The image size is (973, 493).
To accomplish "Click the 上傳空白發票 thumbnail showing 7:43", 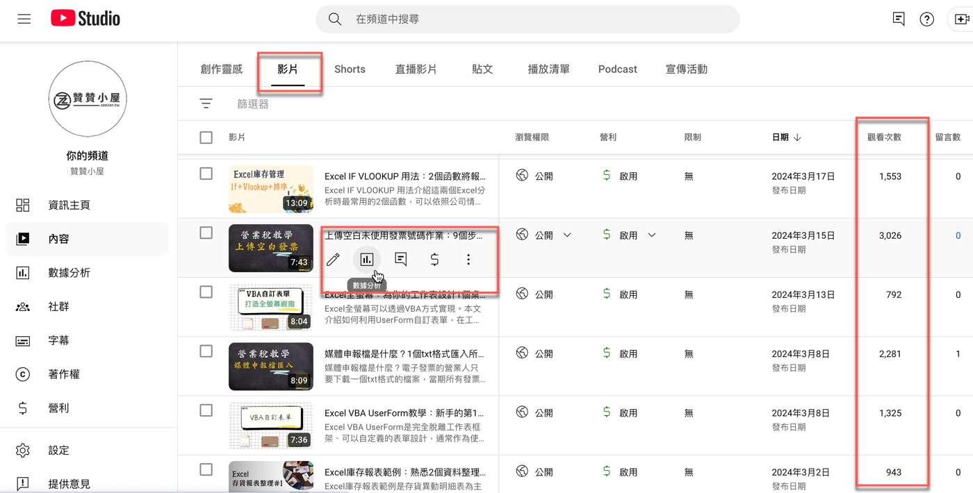I will 271,248.
